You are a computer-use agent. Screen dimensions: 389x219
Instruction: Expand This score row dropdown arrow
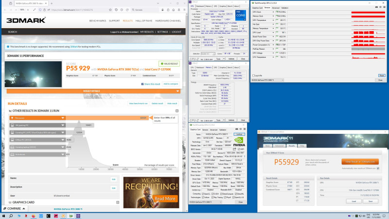pos(63,118)
